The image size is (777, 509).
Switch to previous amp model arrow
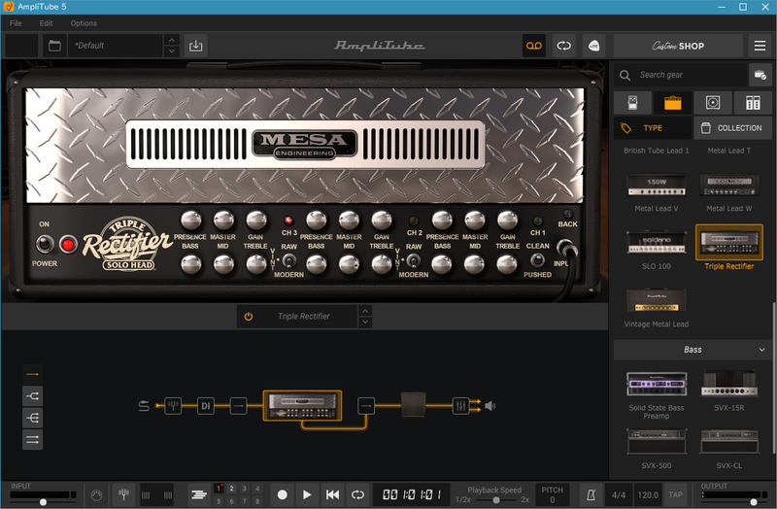coord(365,311)
